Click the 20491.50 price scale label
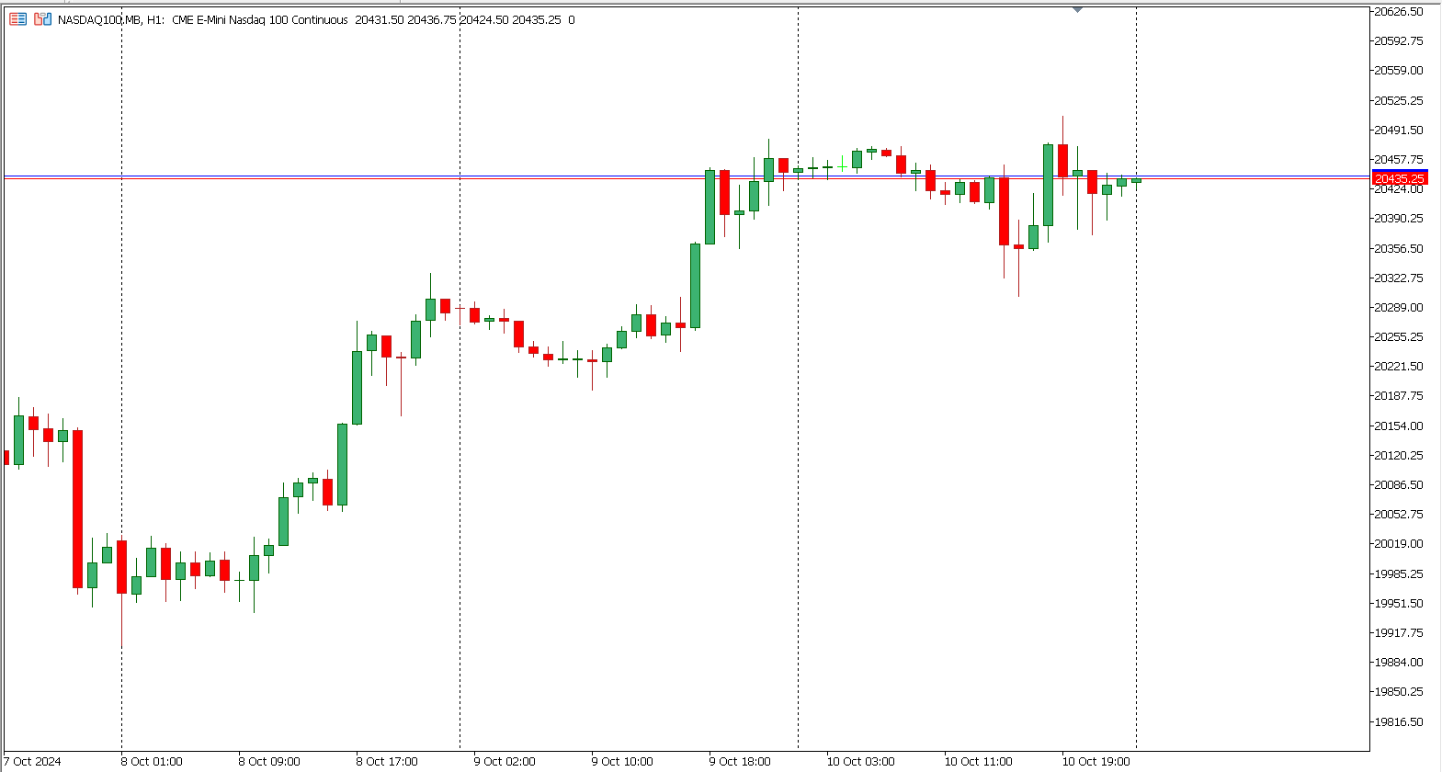Viewport: 1442px width, 772px height. coord(1398,130)
